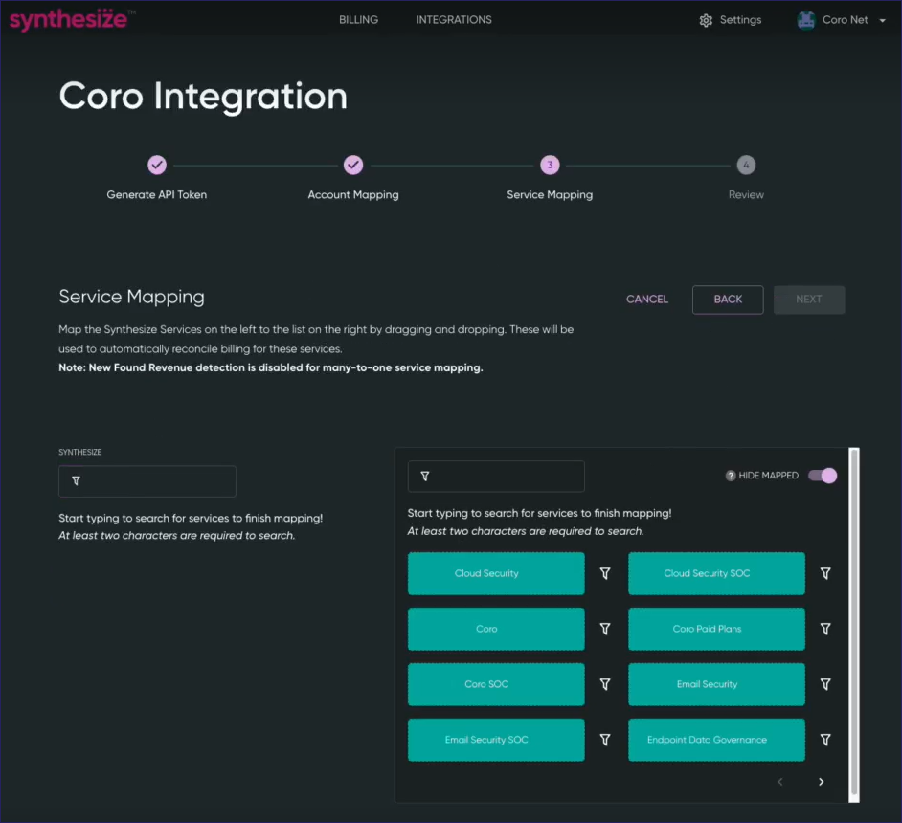Click the filter icon next to Cloud Security

pos(605,573)
